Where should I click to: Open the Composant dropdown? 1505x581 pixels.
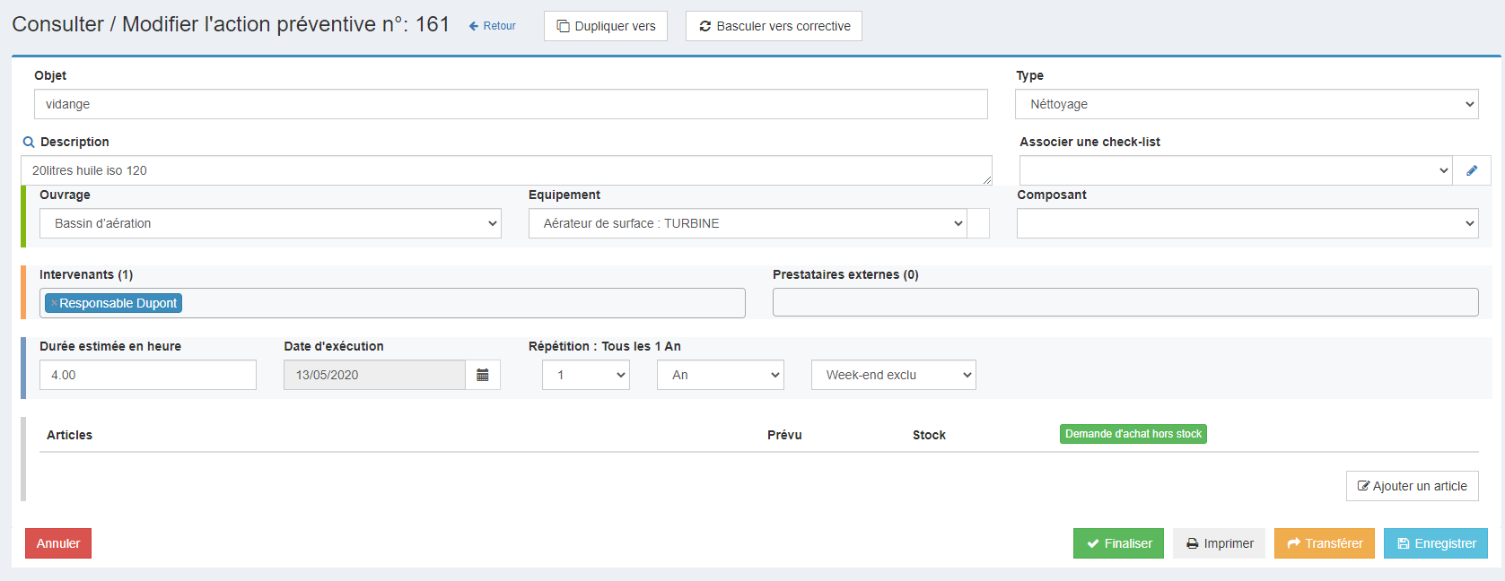(1247, 223)
